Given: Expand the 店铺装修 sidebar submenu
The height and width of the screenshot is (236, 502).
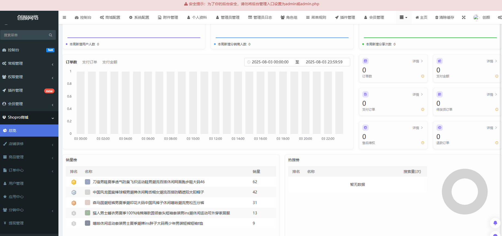Looking at the screenshot, I should pos(29,144).
